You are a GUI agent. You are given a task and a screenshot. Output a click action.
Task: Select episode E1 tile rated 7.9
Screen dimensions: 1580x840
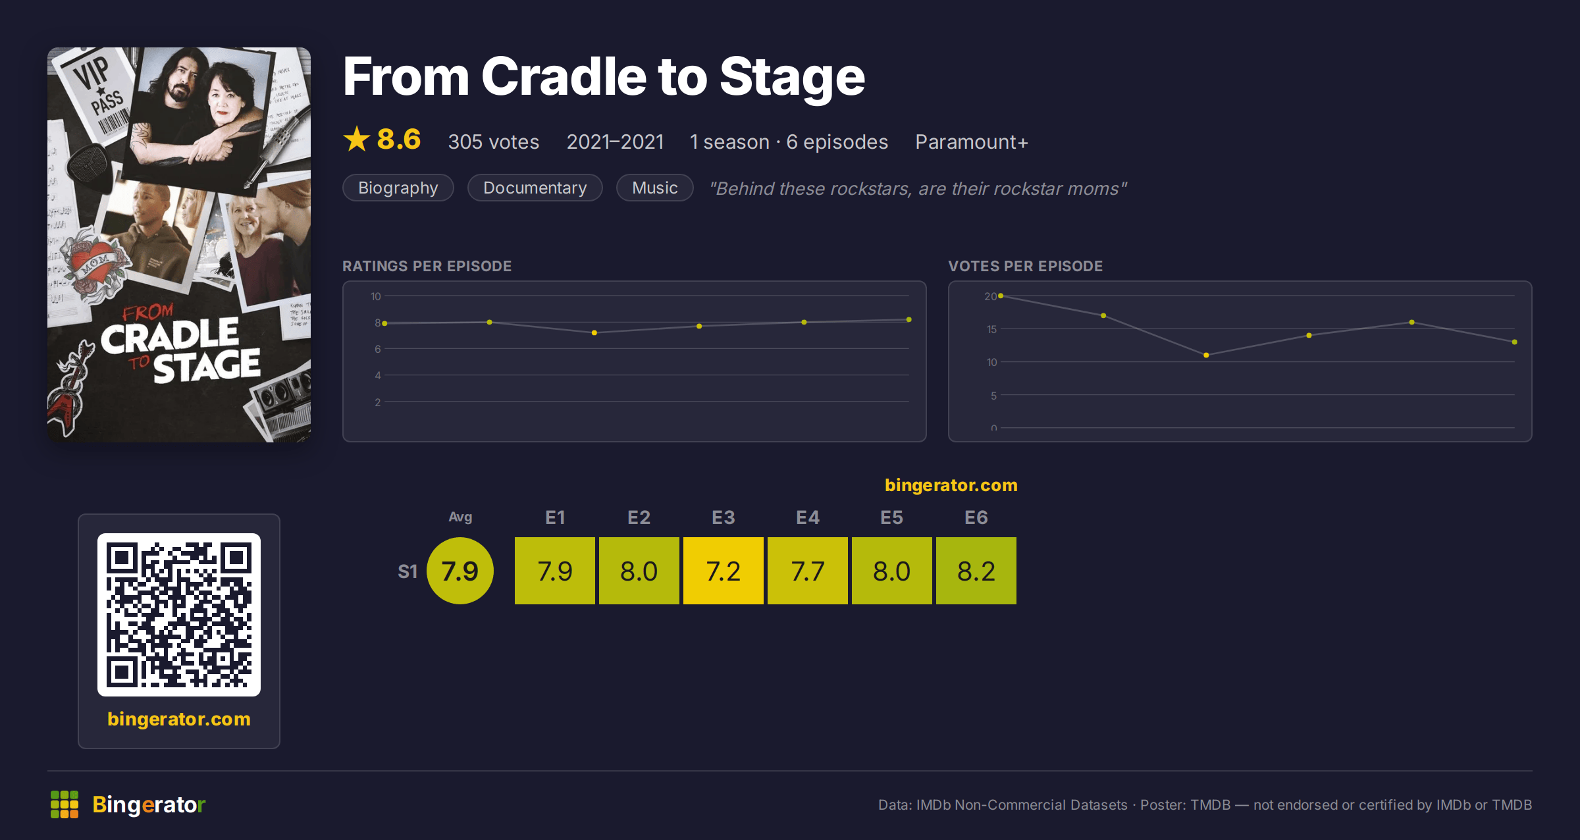tap(555, 571)
